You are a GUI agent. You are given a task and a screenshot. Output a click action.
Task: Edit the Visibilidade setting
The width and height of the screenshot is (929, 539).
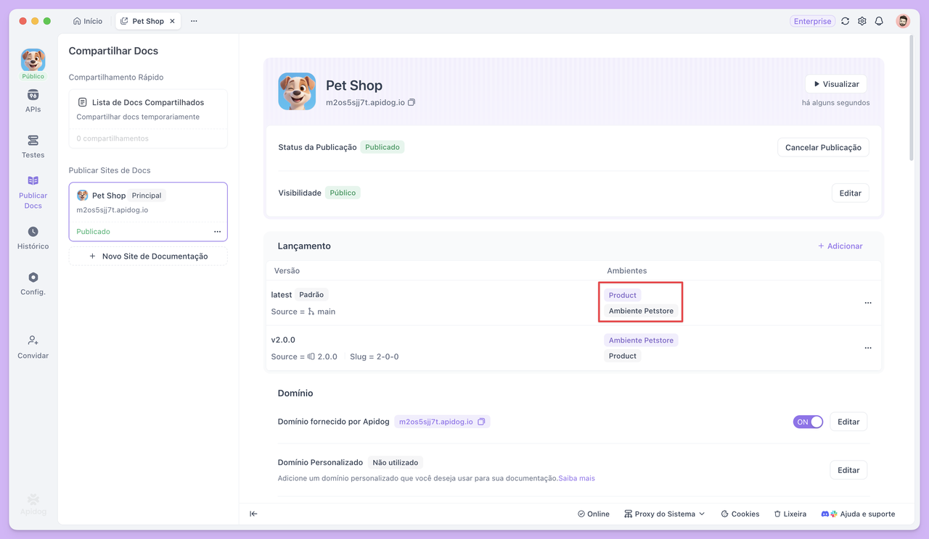[x=850, y=193]
